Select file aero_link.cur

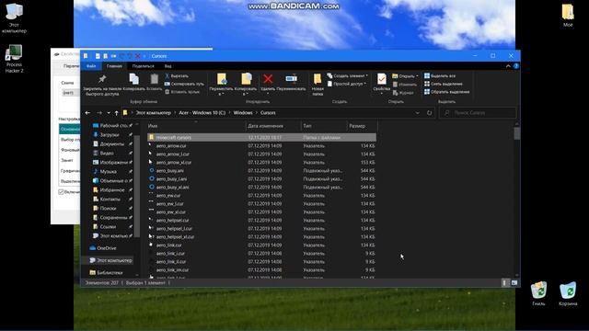coord(261,245)
